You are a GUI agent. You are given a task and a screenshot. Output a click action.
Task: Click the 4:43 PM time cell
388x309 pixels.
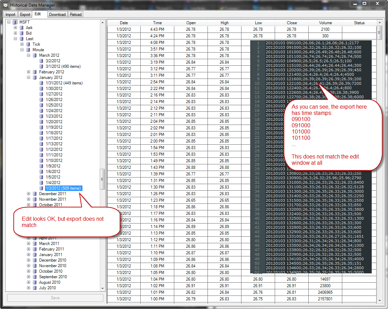click(157, 29)
